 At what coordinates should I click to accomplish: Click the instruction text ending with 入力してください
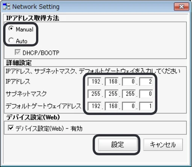tap(93, 71)
